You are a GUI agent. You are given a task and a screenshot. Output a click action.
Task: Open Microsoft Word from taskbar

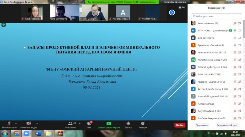click(x=38, y=134)
